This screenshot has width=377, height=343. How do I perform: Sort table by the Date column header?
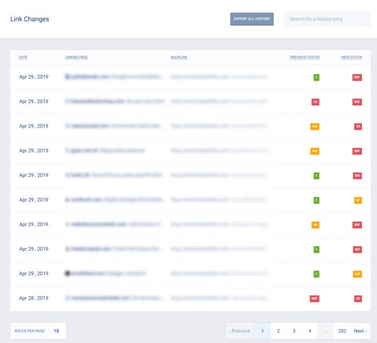(x=23, y=57)
